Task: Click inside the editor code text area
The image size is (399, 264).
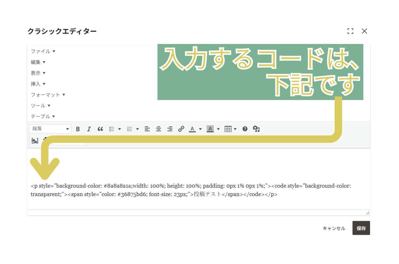Action: 198,179
